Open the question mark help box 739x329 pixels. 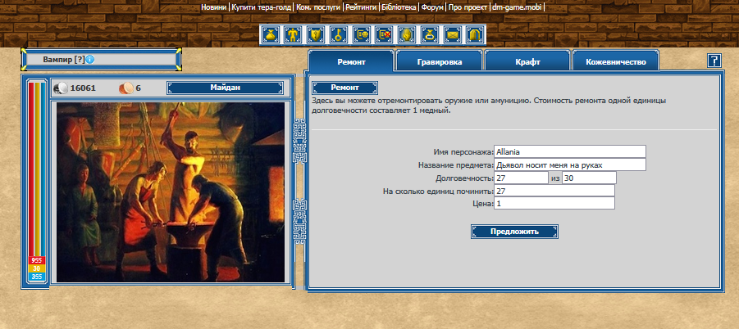click(714, 61)
